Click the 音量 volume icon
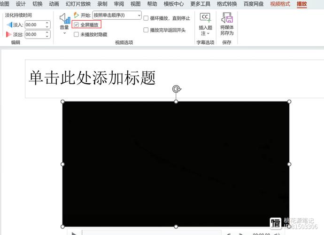324x235 pixels. tap(65, 18)
